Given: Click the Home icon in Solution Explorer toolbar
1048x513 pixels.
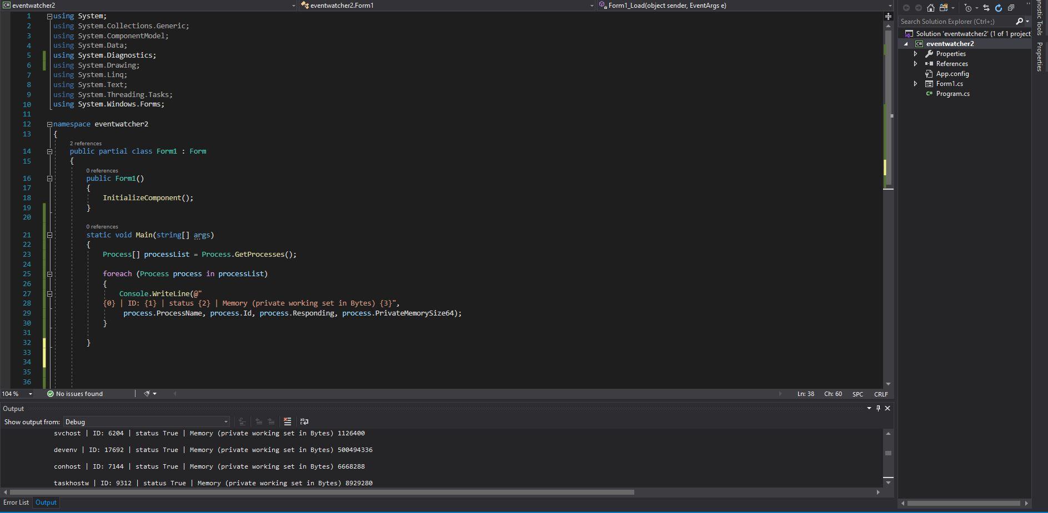Looking at the screenshot, I should (931, 8).
